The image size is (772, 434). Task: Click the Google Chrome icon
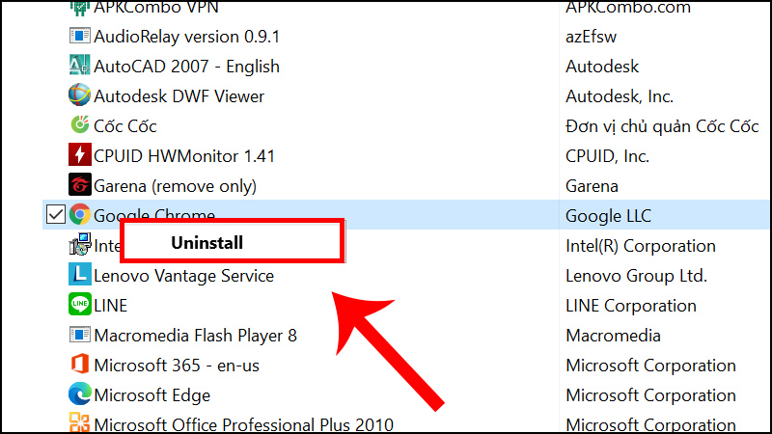(80, 215)
